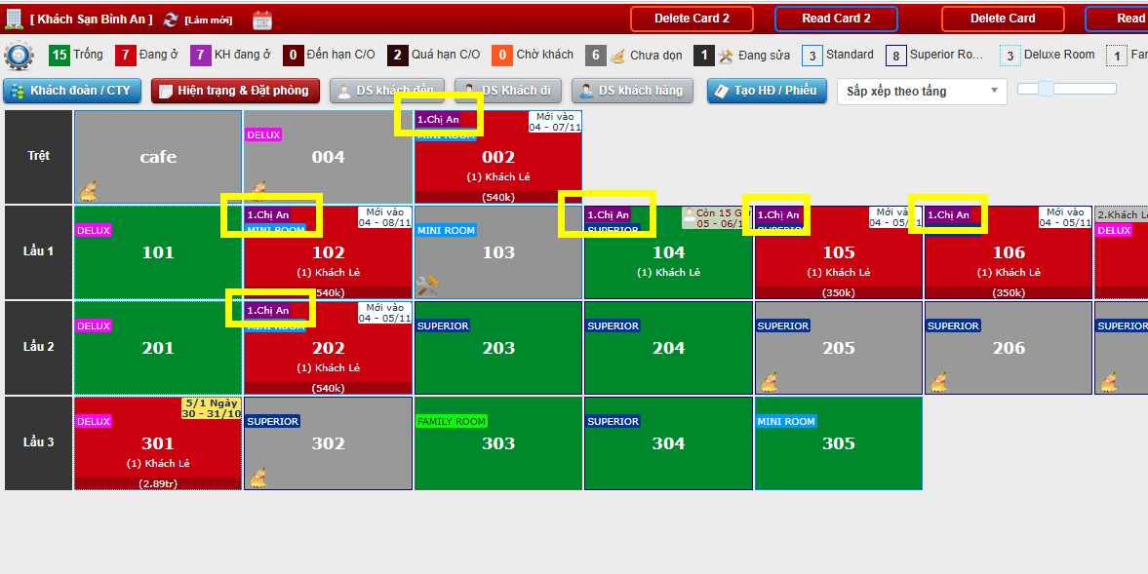Click the broom icon in room 206
Image resolution: width=1148 pixels, height=574 pixels.
click(939, 381)
